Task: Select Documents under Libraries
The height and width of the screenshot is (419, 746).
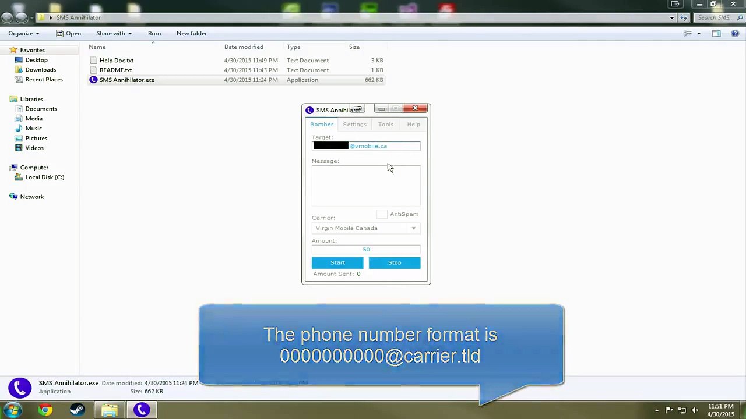Action: 41,109
